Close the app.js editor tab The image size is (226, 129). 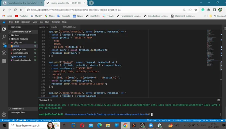[x=47, y=27]
